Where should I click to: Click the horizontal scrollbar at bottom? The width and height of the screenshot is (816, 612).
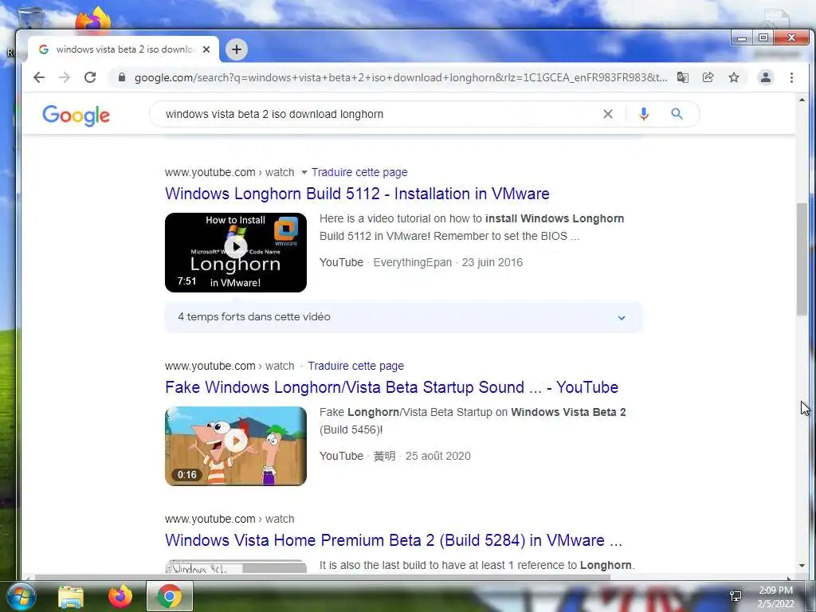[x=322, y=577]
